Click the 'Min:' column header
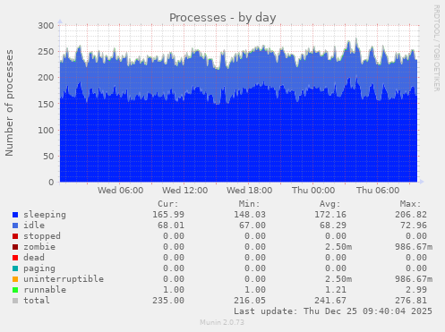The width and height of the screenshot is (445, 332). coord(249,204)
